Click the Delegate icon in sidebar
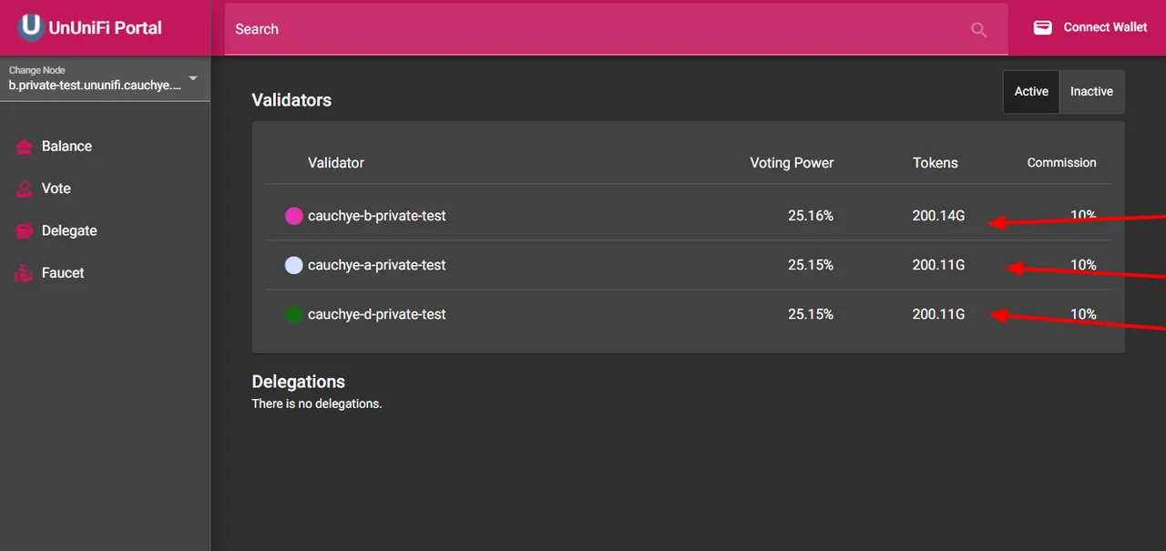The height and width of the screenshot is (551, 1166). (x=25, y=231)
